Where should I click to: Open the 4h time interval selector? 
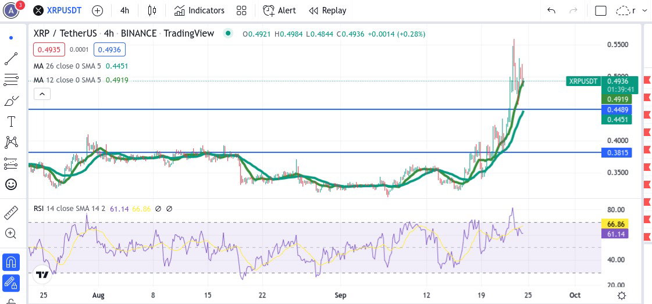[x=124, y=11]
